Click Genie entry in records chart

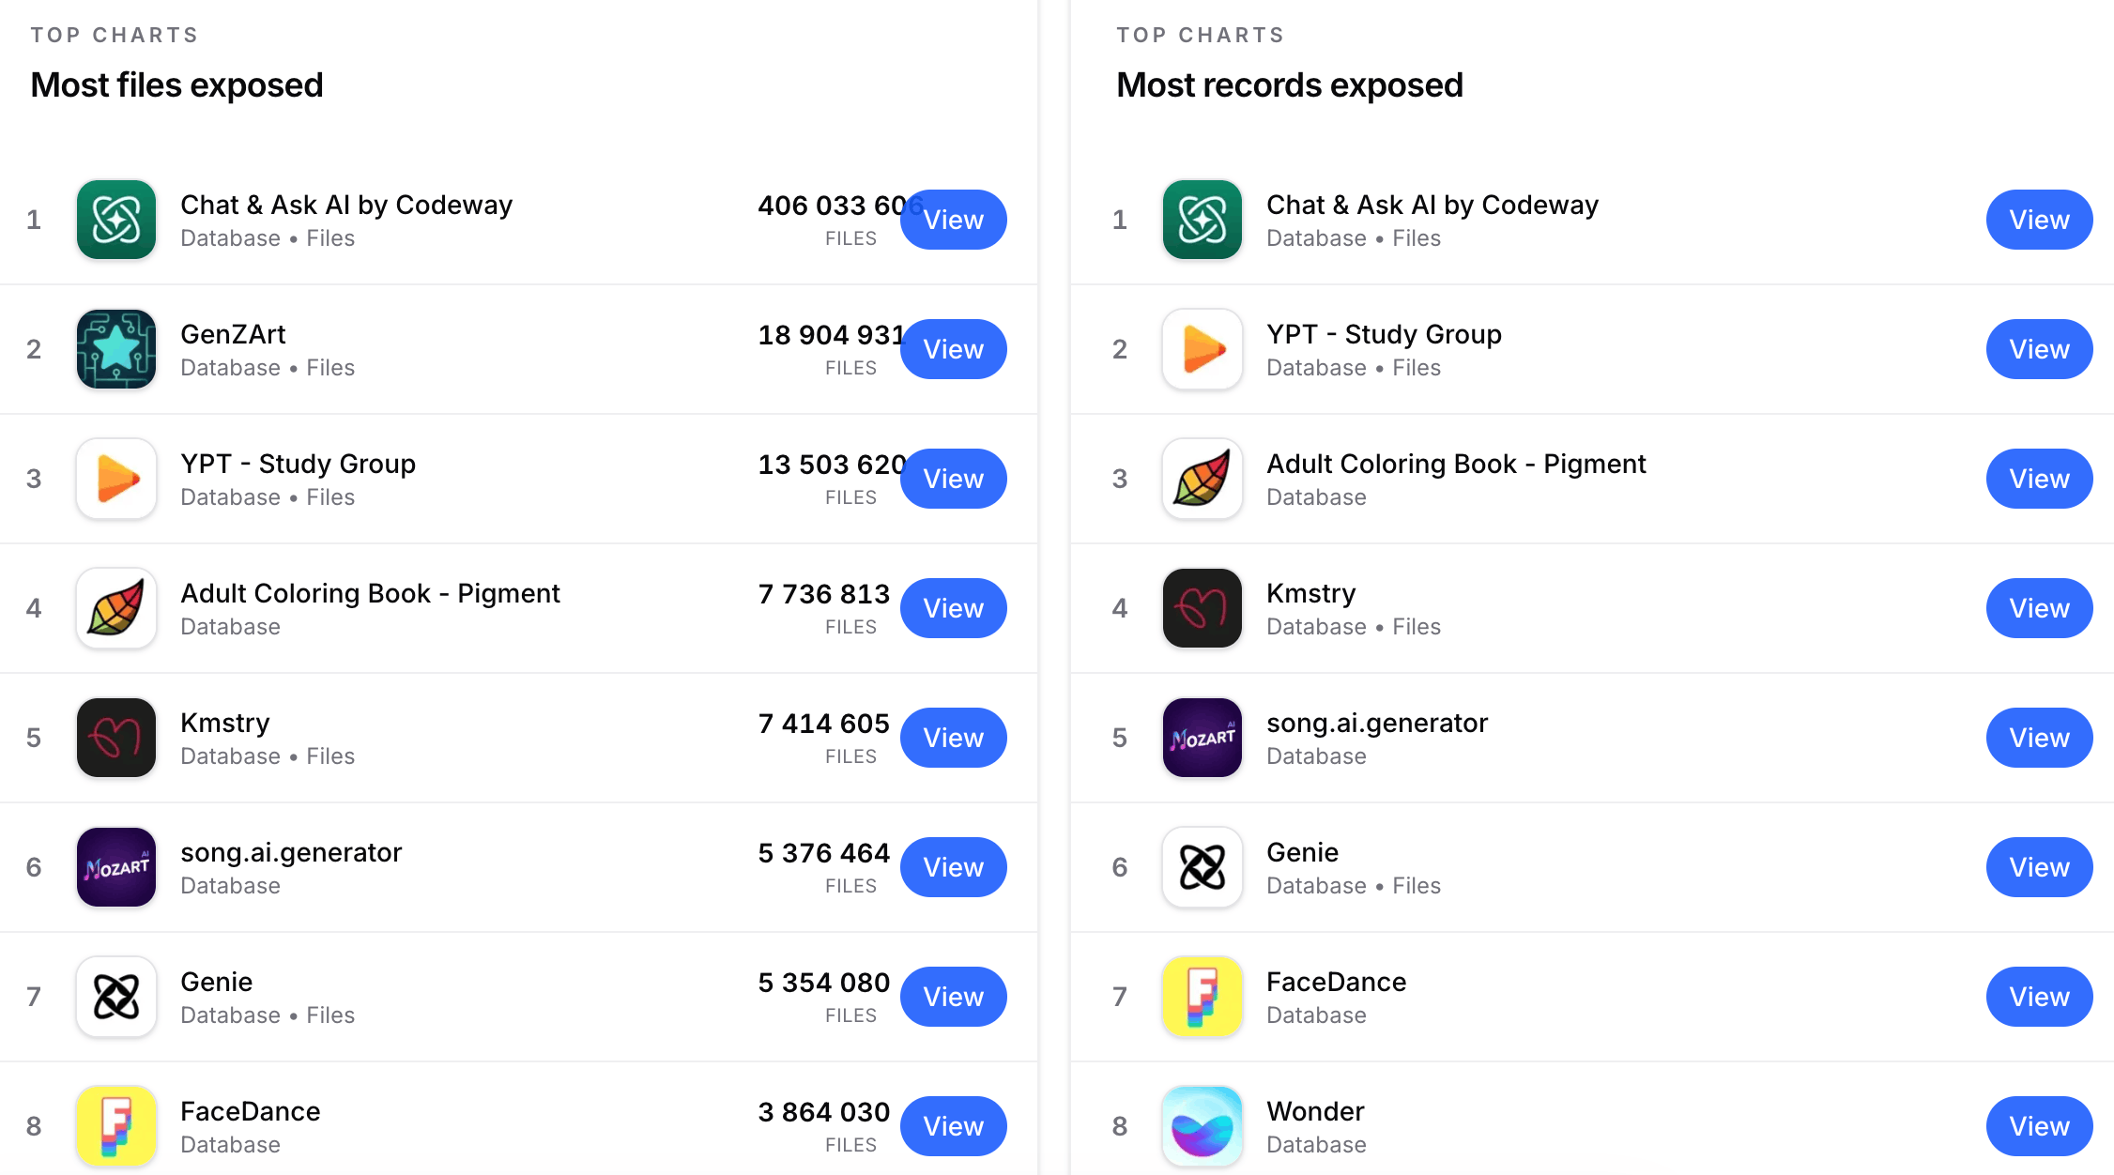tap(1303, 852)
